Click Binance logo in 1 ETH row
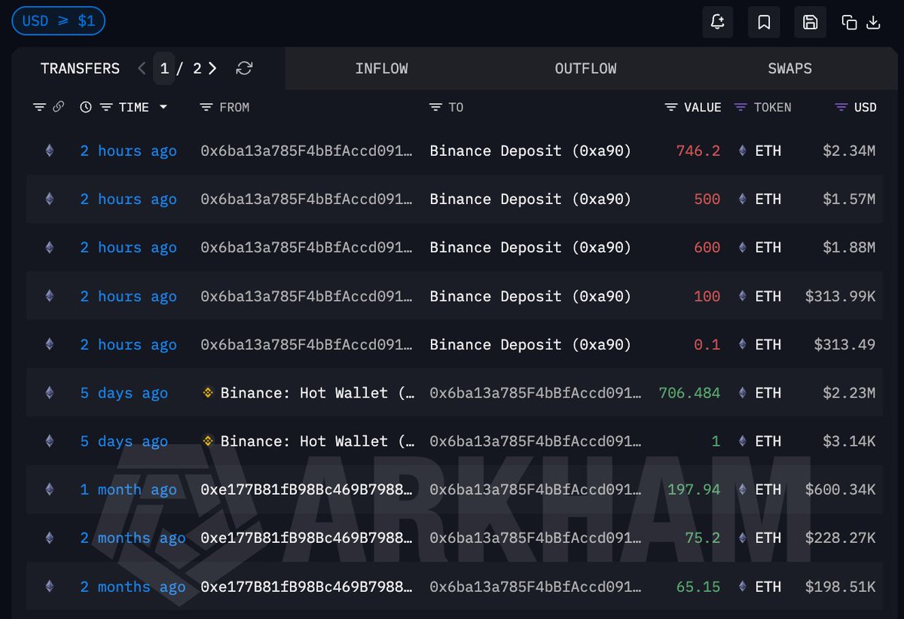This screenshot has height=619, width=904. coord(209,441)
